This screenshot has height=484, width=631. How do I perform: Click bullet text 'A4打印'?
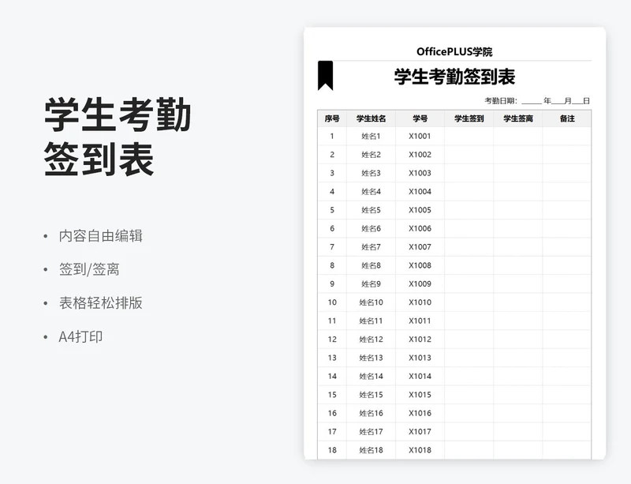[x=80, y=337]
